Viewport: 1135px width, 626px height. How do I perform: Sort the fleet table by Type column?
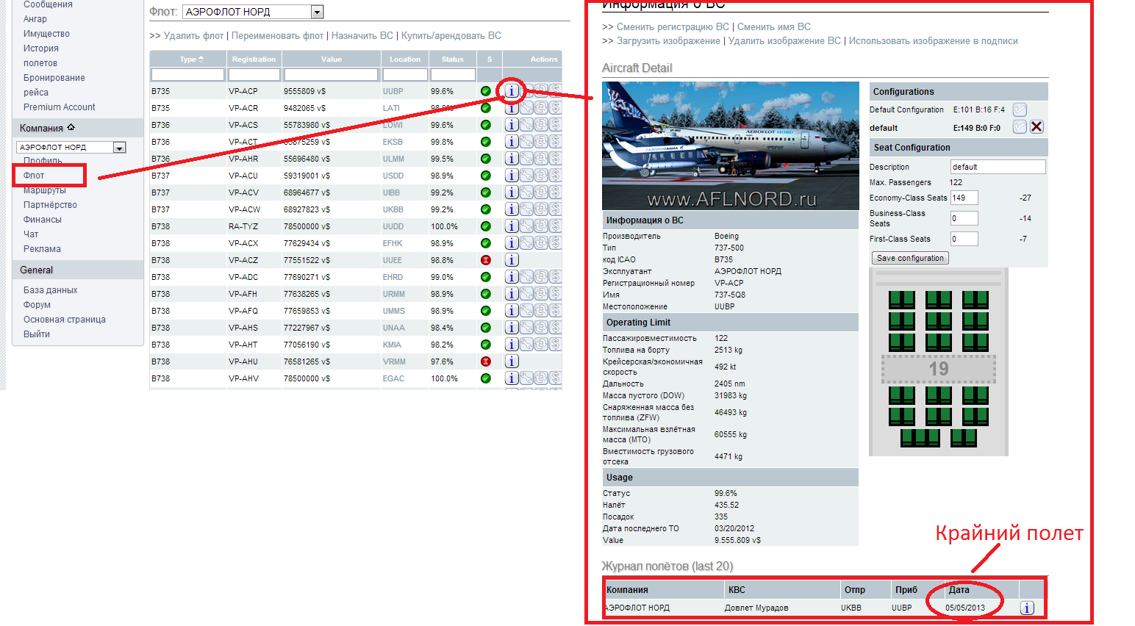pos(192,60)
